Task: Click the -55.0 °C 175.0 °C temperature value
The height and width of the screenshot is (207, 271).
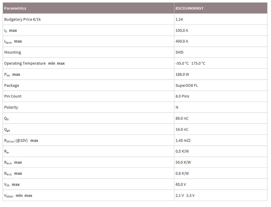Action: point(190,63)
